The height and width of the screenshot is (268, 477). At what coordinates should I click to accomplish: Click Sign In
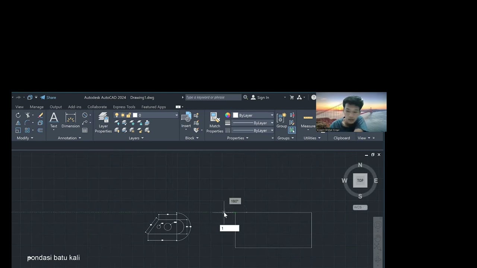pos(260,98)
